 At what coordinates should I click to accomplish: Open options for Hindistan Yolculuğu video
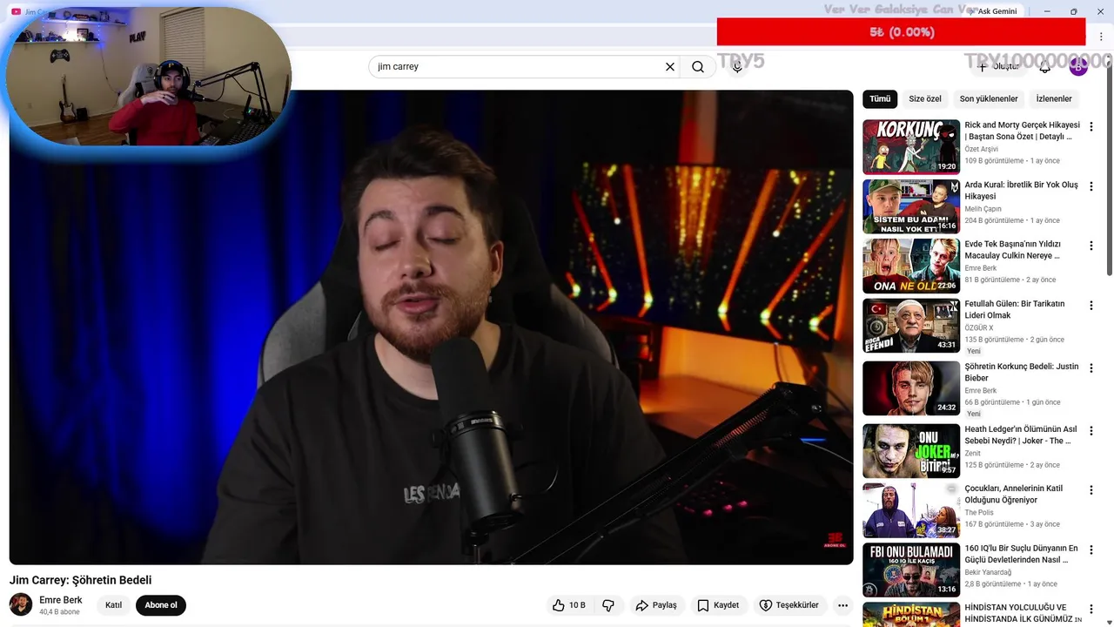[1091, 609]
